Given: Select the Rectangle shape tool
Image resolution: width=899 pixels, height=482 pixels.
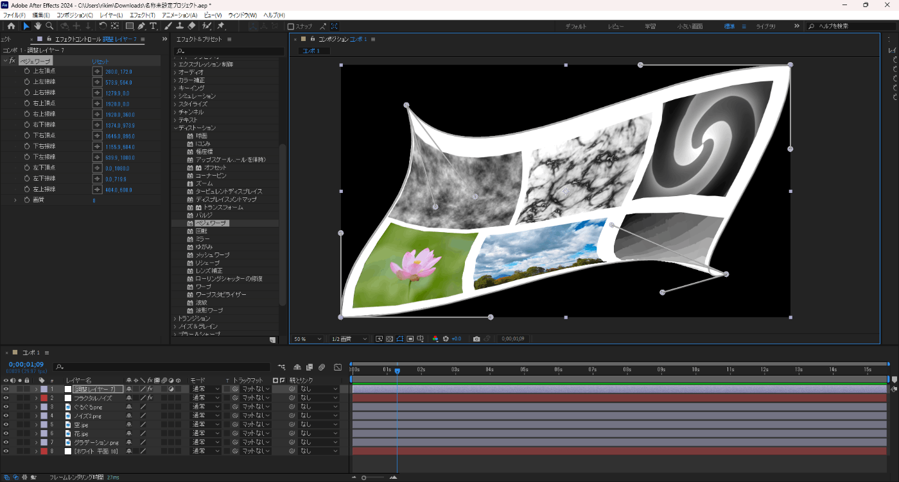Looking at the screenshot, I should pyautogui.click(x=130, y=26).
